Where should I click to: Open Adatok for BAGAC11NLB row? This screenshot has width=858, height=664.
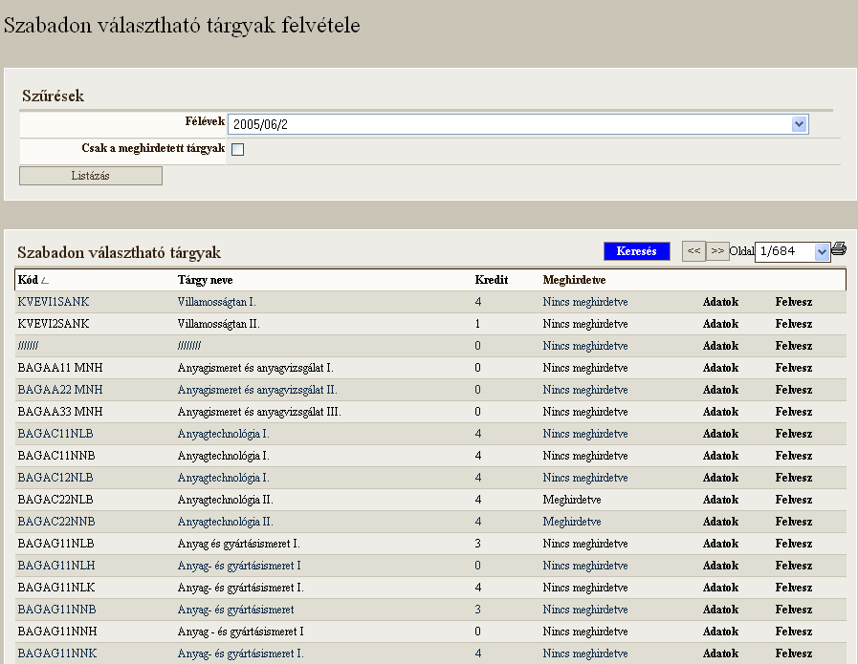720,434
